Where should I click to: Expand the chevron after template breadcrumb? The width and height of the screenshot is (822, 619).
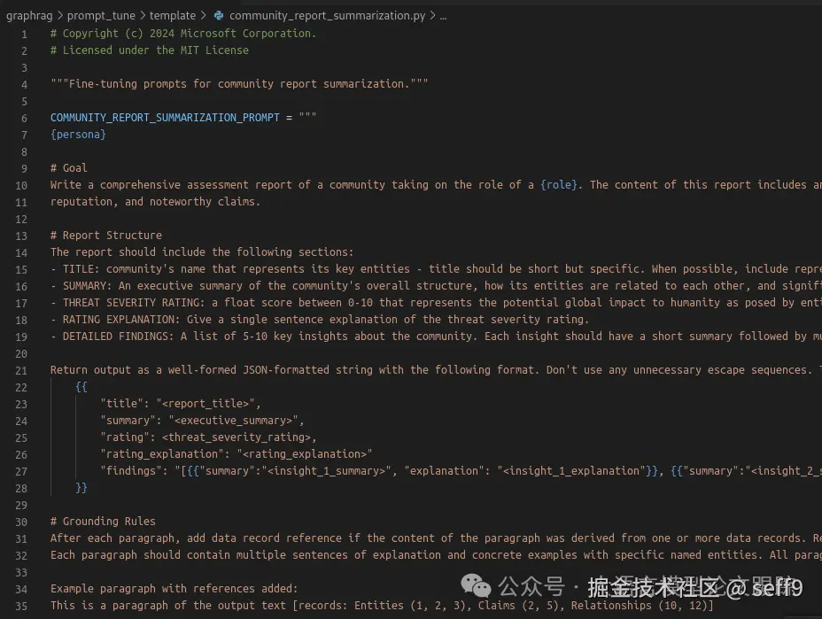point(204,16)
